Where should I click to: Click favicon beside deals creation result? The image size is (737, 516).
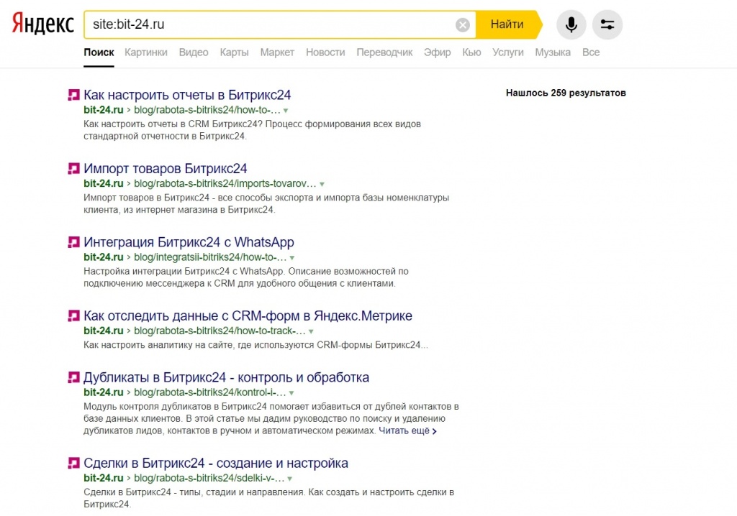73,463
